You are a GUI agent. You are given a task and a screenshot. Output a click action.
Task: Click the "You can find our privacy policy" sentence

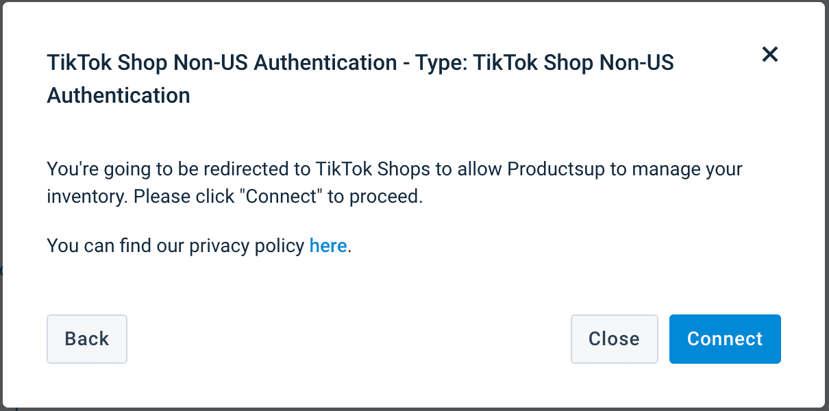tap(176, 245)
